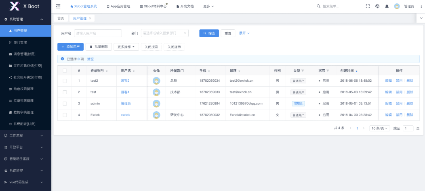Screen dimensions: 425x191
Task: Expand the 开放平台 sidebar group
Action: 25,147
